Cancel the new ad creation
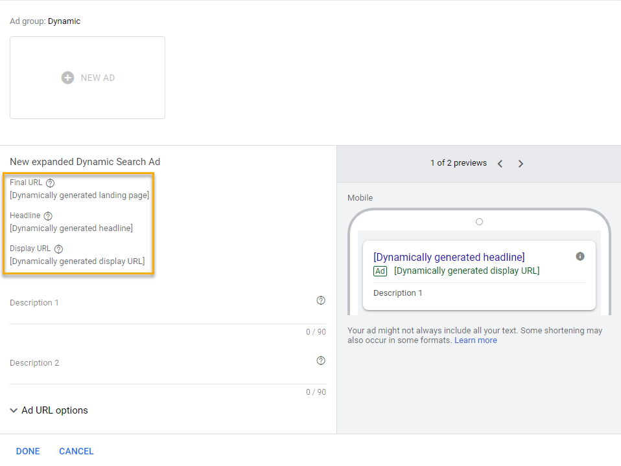The height and width of the screenshot is (466, 621). coord(76,451)
